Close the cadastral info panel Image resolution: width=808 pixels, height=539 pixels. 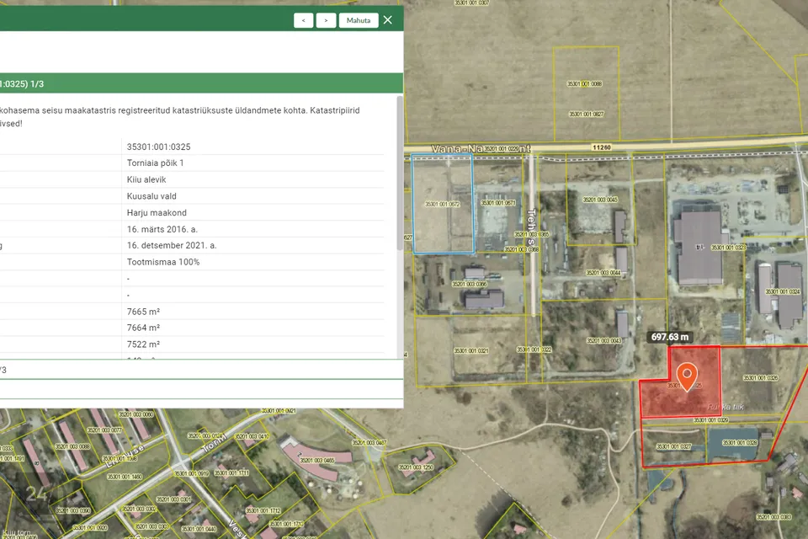[x=388, y=20]
